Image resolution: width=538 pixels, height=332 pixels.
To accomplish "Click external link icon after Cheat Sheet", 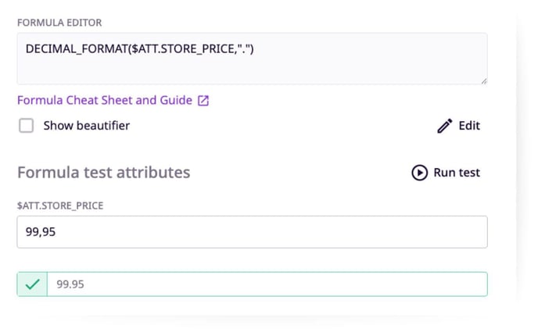I will click(203, 101).
